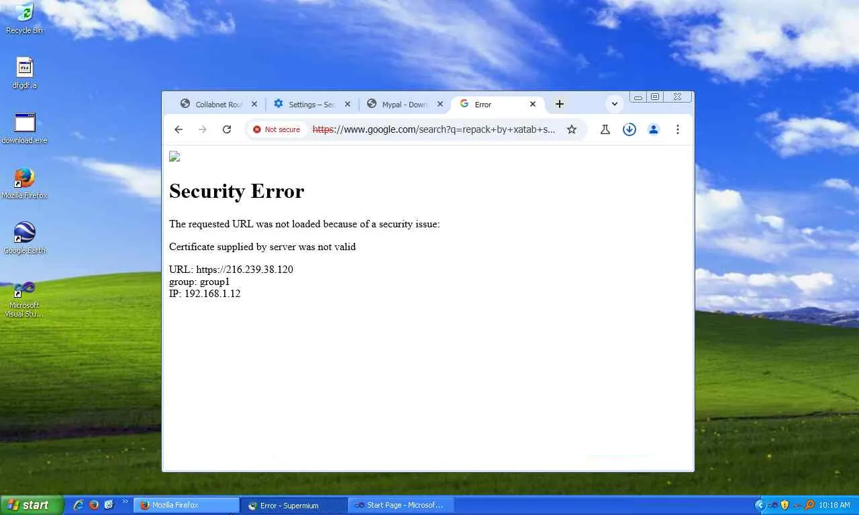
Task: Open a new browser tab
Action: (x=559, y=104)
